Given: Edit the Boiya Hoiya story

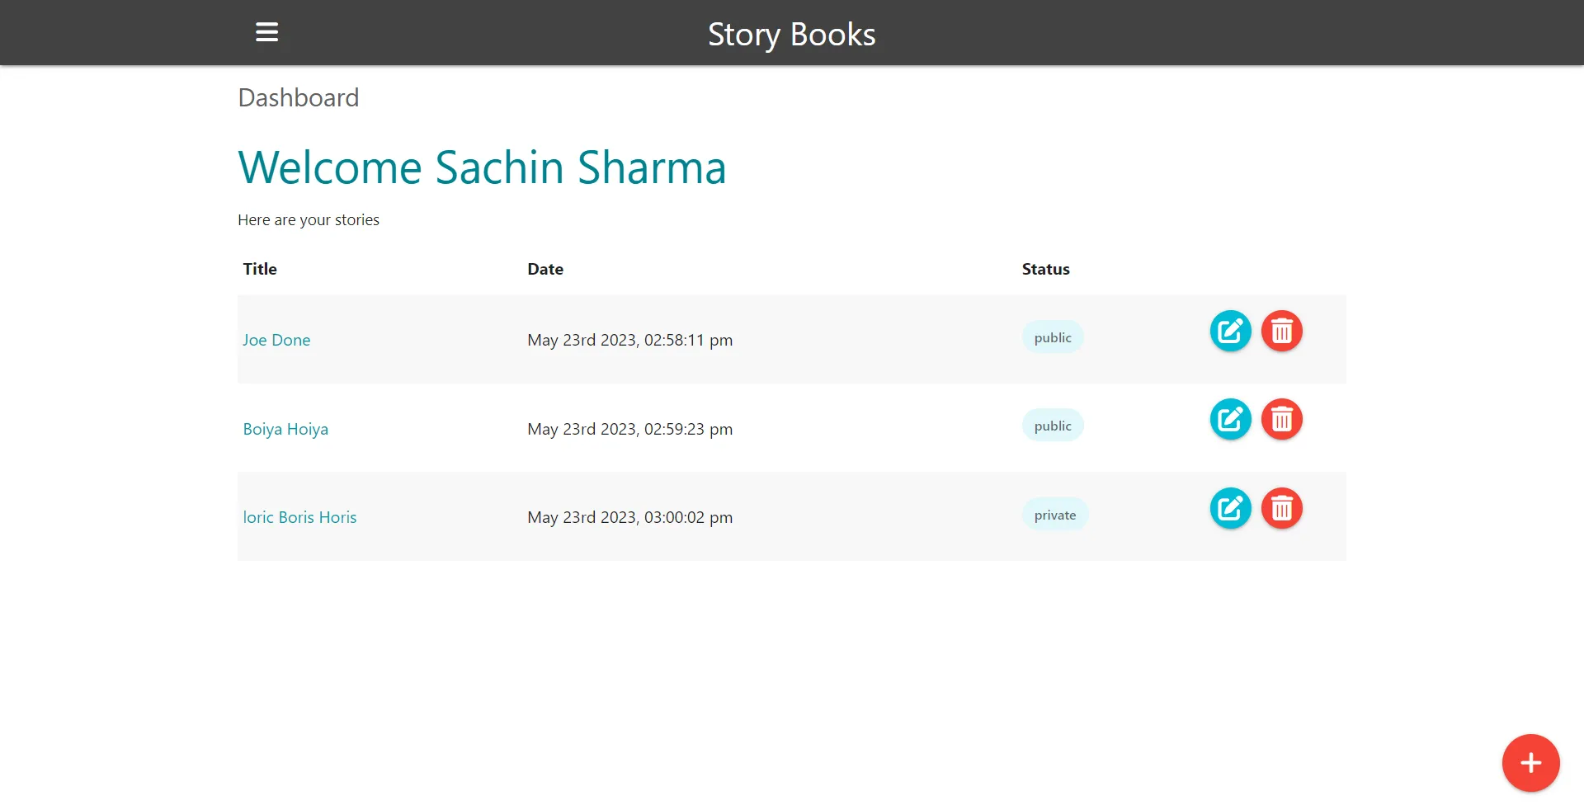Looking at the screenshot, I should pyautogui.click(x=1230, y=419).
